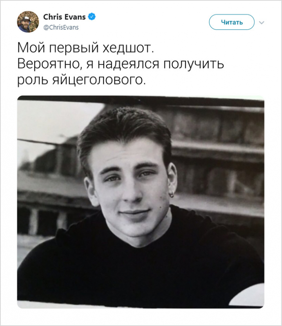282x326 pixels.
Task: Expand the tweet options chevron
Action: 262,22
